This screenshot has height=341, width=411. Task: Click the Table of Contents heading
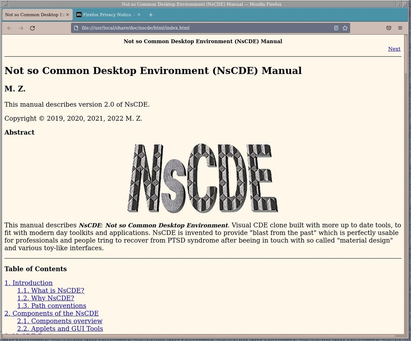click(x=36, y=269)
